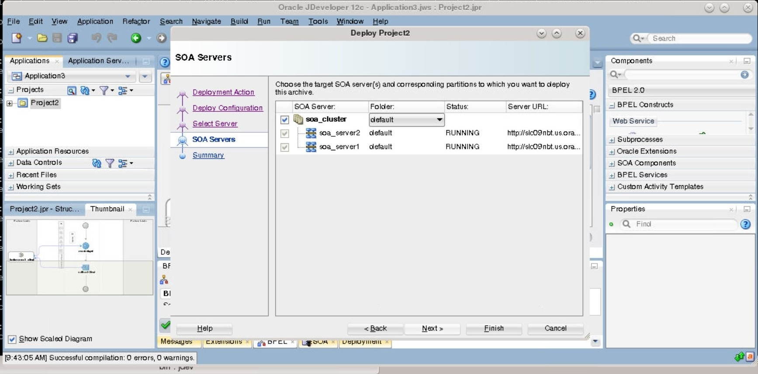Viewport: 758px width, 374px height.
Task: Toggle Show Scaled Diagram checkbox
Action: (x=12, y=339)
